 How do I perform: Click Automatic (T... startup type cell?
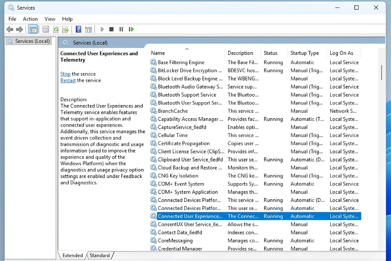[307, 119]
